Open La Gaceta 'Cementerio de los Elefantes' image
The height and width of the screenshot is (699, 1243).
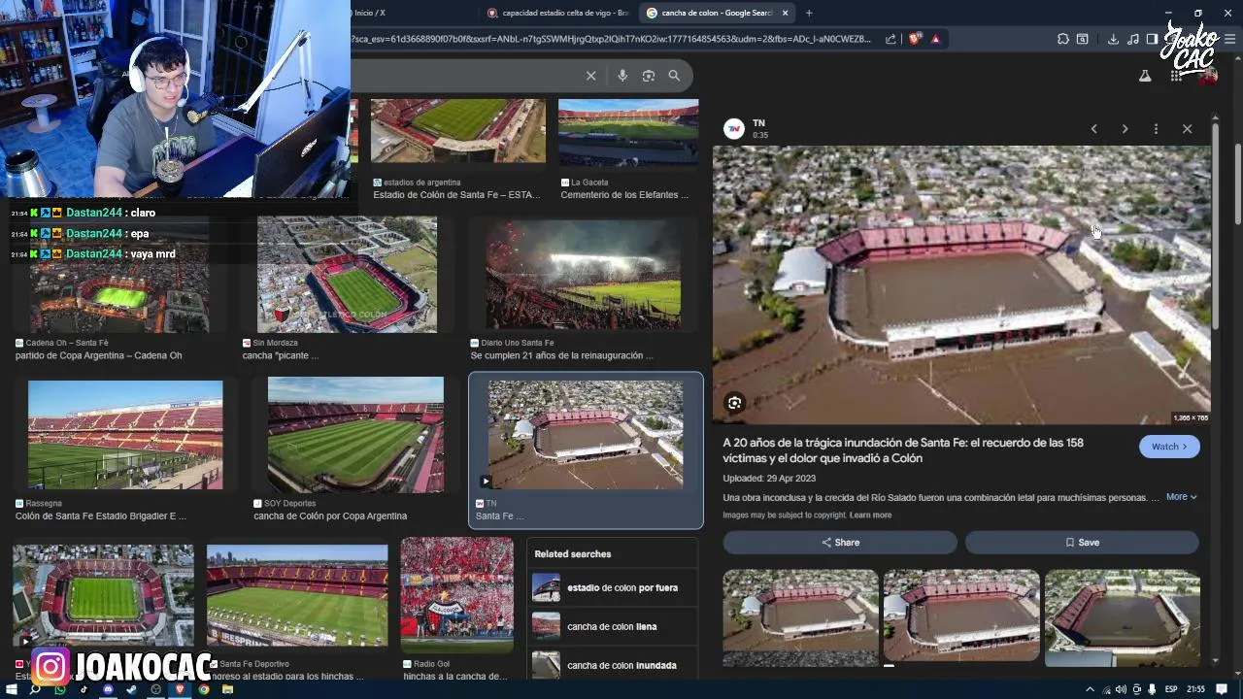coord(628,131)
